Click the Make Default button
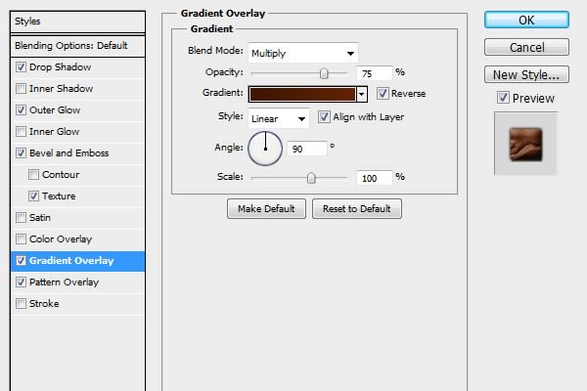The height and width of the screenshot is (391, 587). tap(266, 209)
